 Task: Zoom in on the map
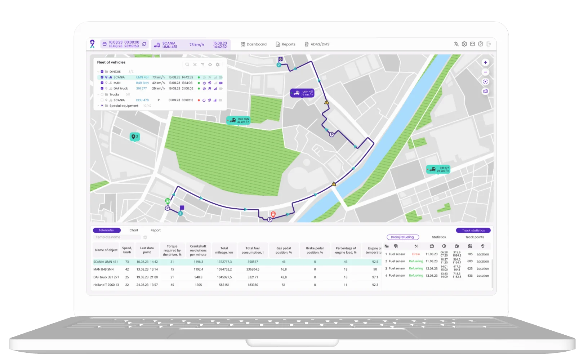point(485,62)
